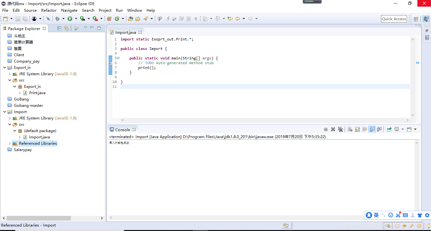Close the Import.java editor tab
This screenshot has height=231, width=431.
point(140,32)
